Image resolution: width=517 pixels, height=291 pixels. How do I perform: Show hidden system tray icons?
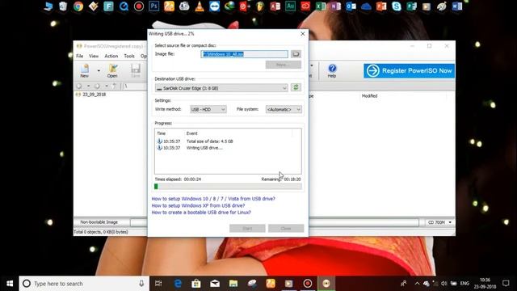click(x=417, y=284)
